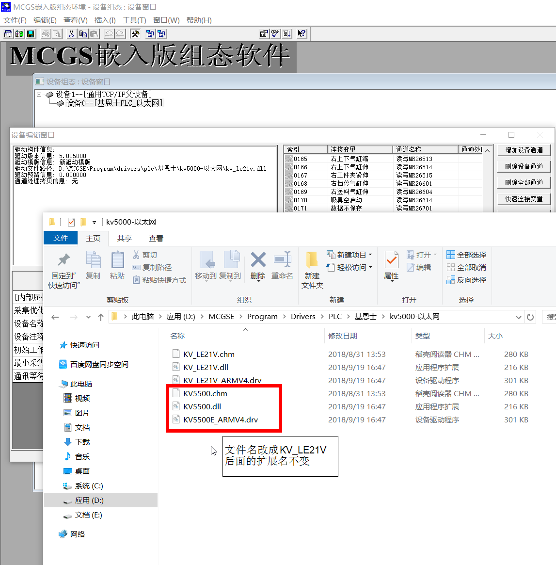Click the pin to Quick Access icon
The width and height of the screenshot is (556, 565).
coord(64,260)
